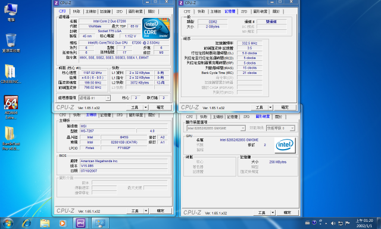Screen dimensions: 381x229
Task: Click the '332.5 MHz' DRAM frequency value
Action: click(x=249, y=43)
